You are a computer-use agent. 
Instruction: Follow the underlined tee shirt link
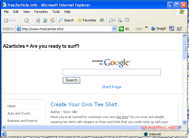(x=122, y=117)
